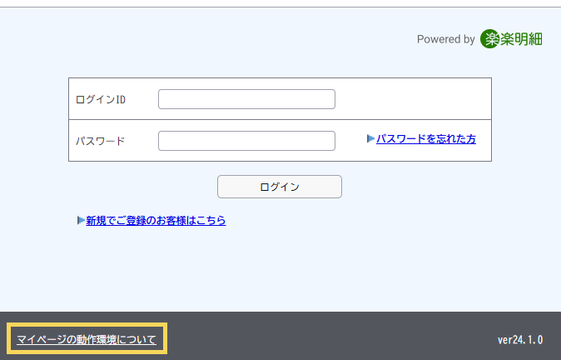Click the ver24.1.0 version text
Image resolution: width=561 pixels, height=360 pixels.
(519, 340)
